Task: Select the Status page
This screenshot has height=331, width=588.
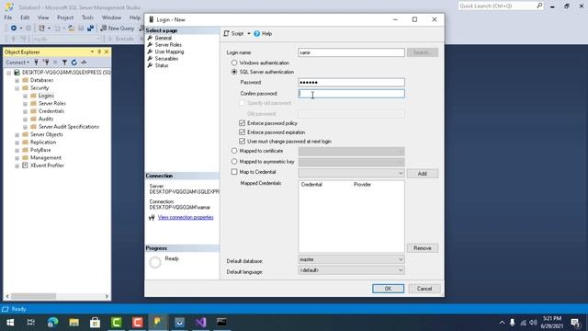Action: 162,65
